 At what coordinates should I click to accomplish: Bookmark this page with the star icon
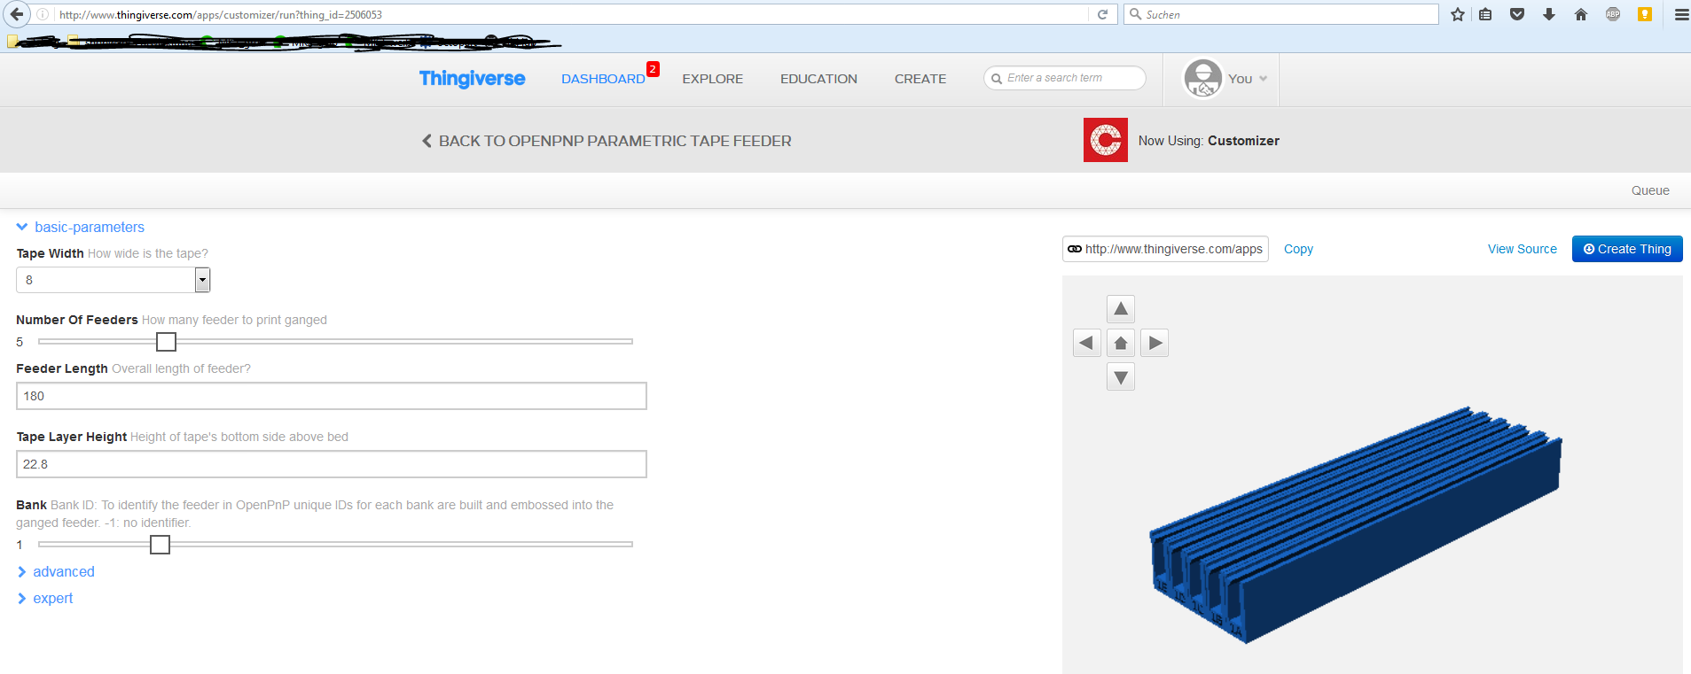point(1457,14)
